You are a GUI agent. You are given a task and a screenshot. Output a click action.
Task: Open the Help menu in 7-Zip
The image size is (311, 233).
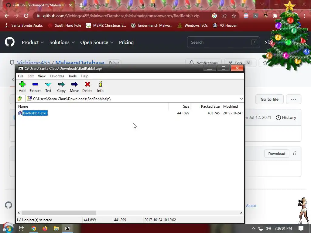coord(84,76)
